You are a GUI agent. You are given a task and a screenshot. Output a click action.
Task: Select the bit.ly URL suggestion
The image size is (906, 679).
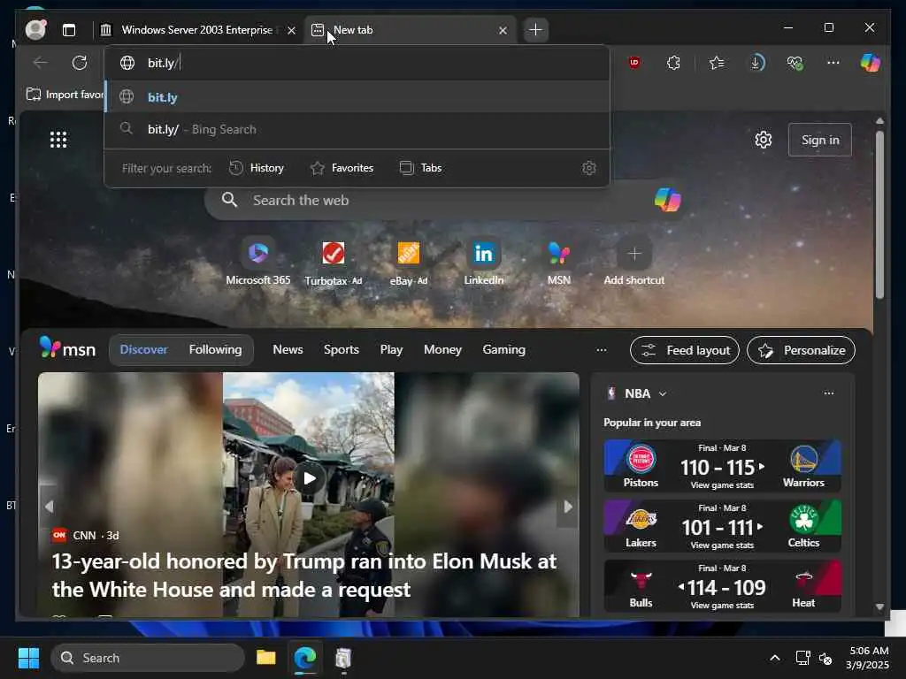tap(357, 97)
